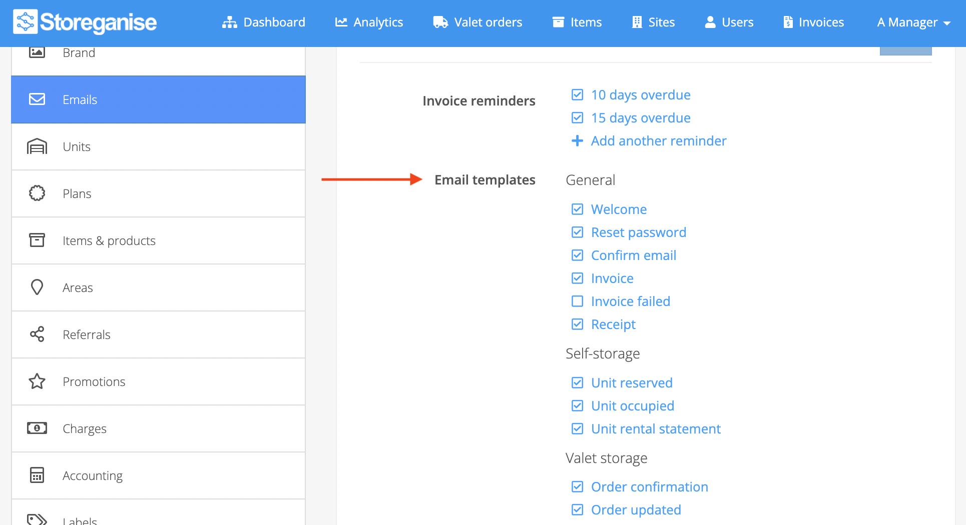Click the Valet orders truck icon
966x525 pixels.
click(440, 22)
